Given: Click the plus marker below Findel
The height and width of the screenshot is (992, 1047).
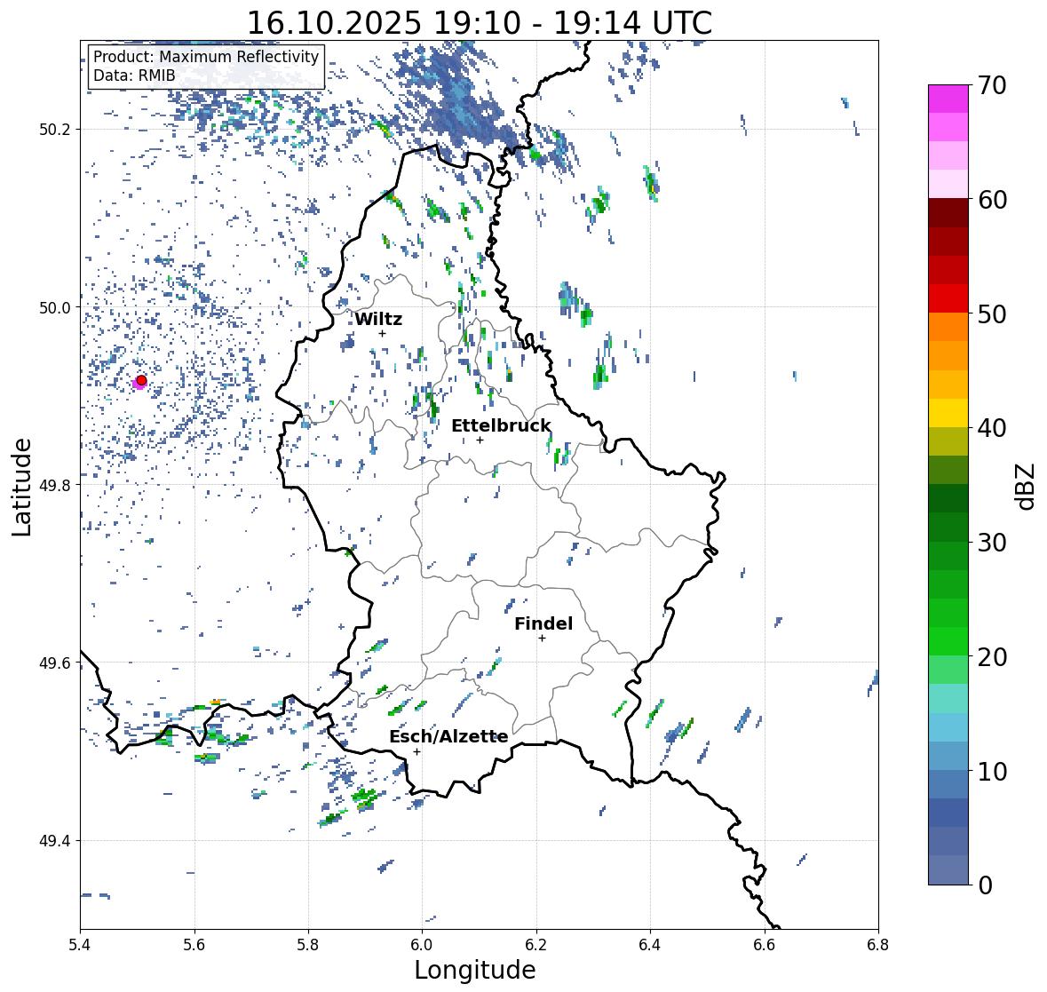Looking at the screenshot, I should coord(543,639).
